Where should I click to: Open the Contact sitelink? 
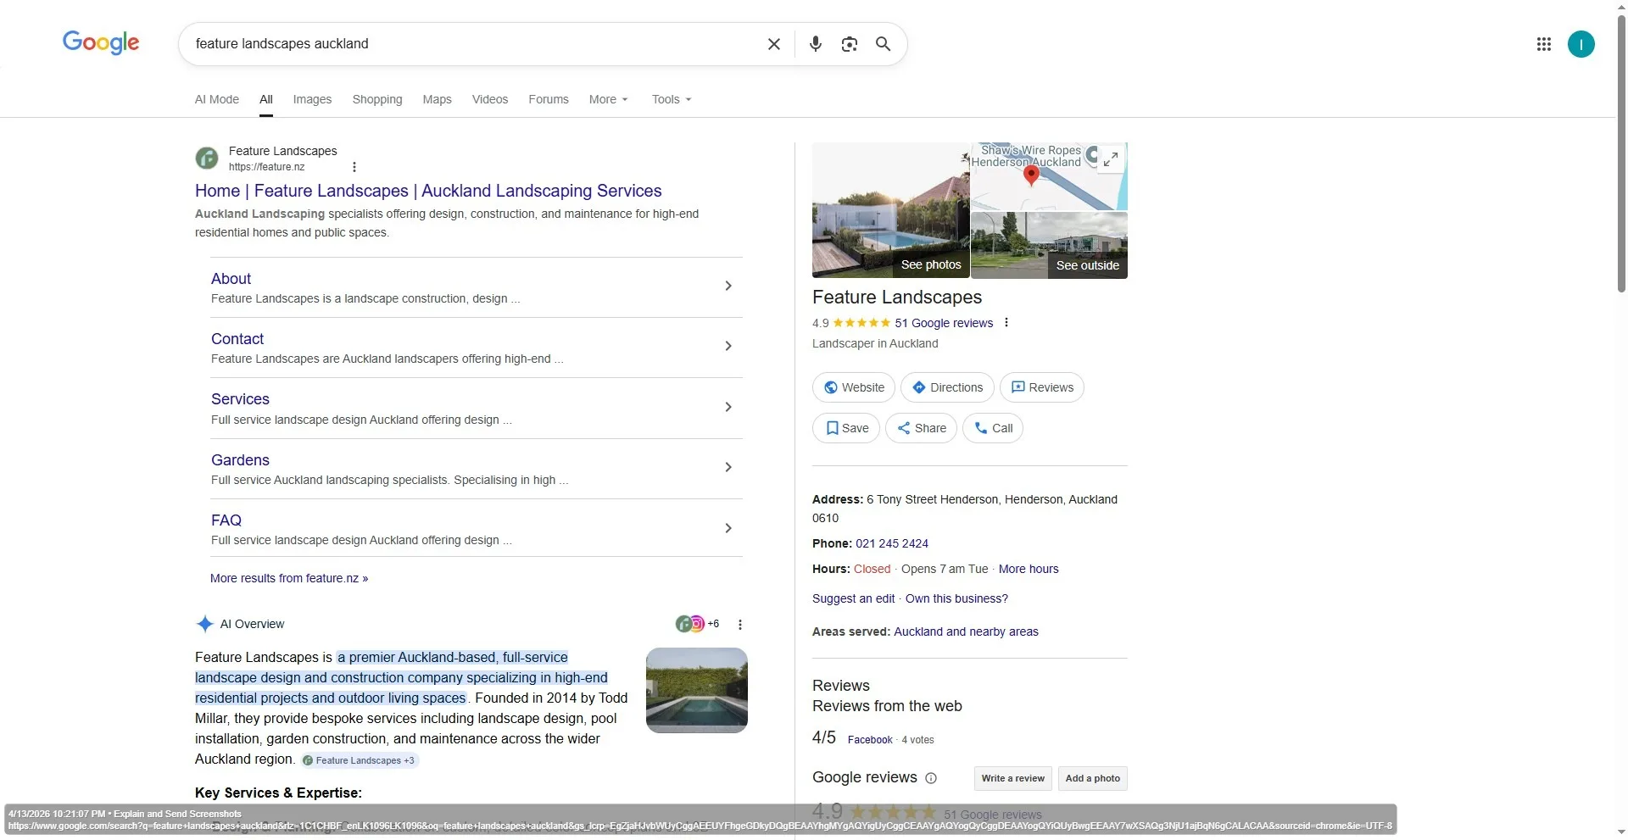(237, 339)
